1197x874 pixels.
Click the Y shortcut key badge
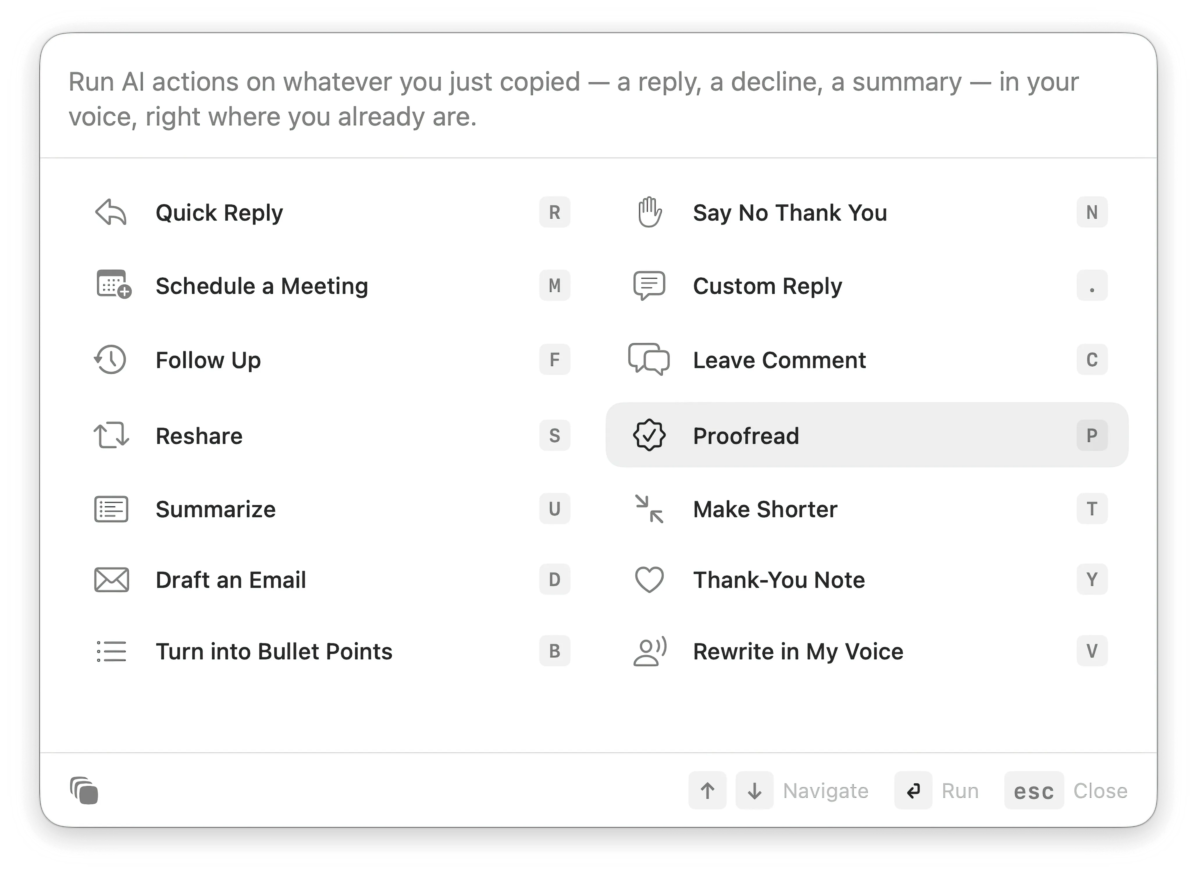(x=1092, y=579)
